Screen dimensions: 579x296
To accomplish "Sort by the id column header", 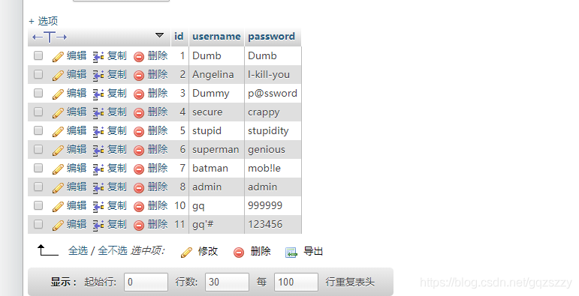I will click(179, 36).
